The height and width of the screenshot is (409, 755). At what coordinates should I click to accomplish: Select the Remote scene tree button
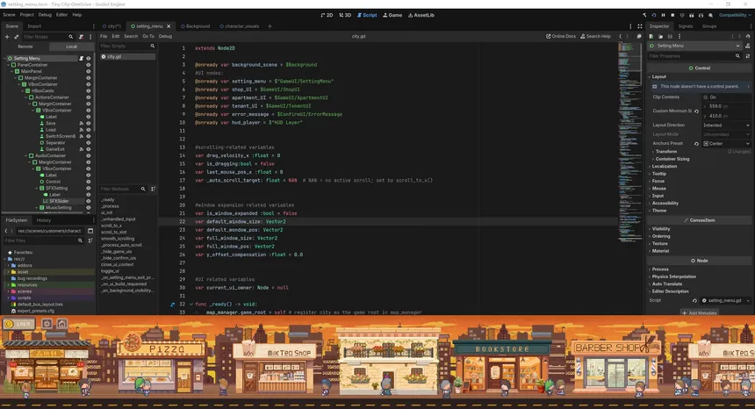[25, 47]
